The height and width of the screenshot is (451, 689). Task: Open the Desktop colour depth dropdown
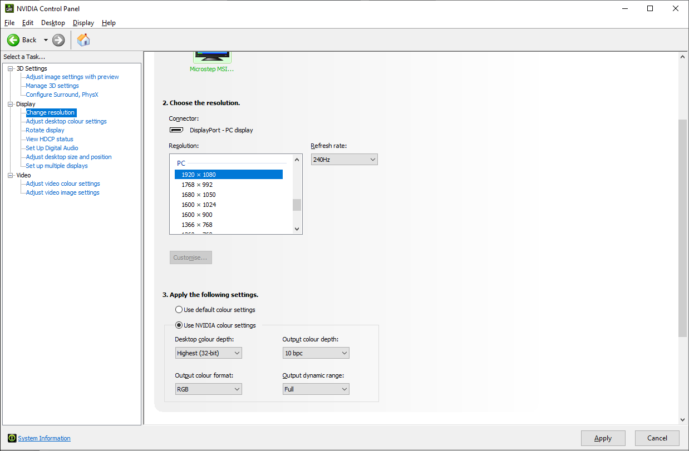tap(208, 353)
